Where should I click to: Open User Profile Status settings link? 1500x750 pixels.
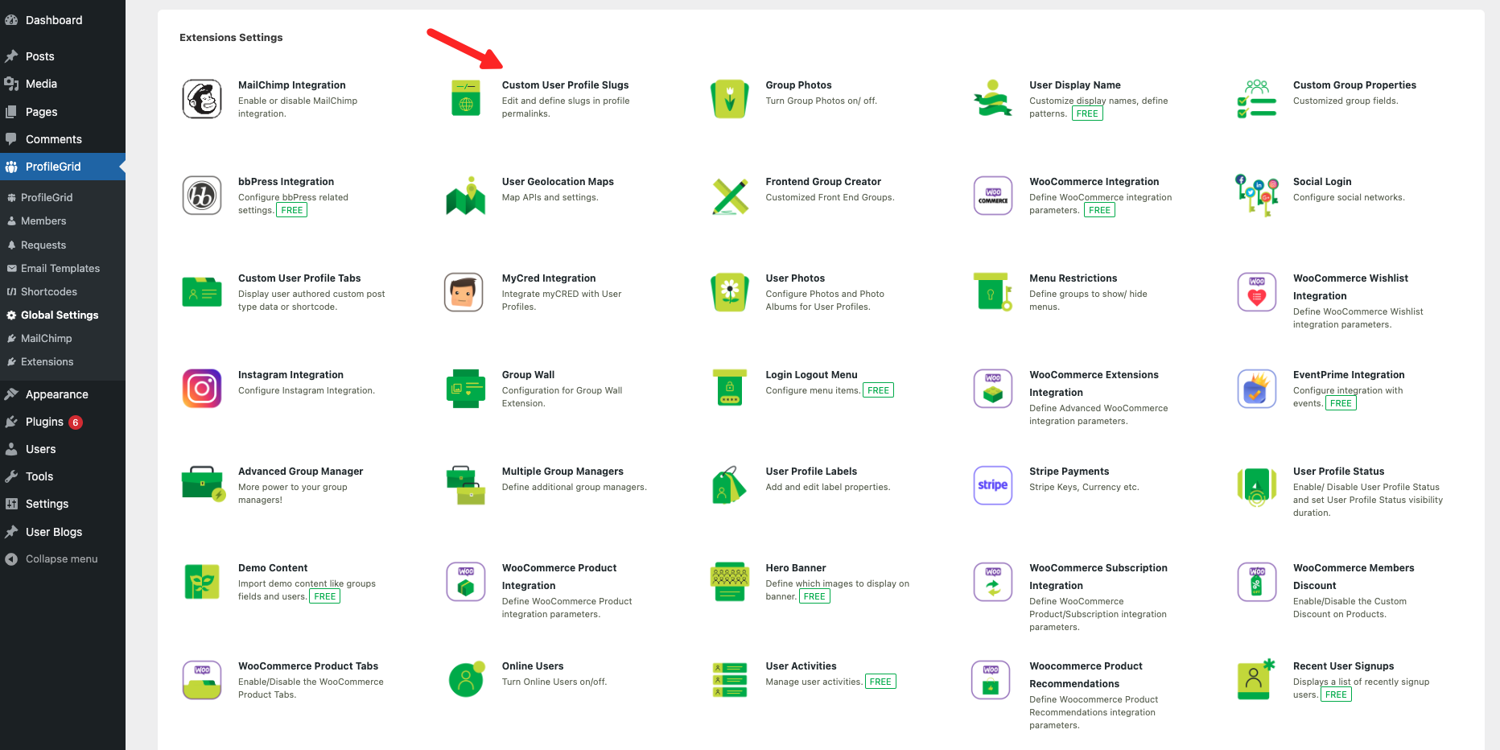(1338, 472)
